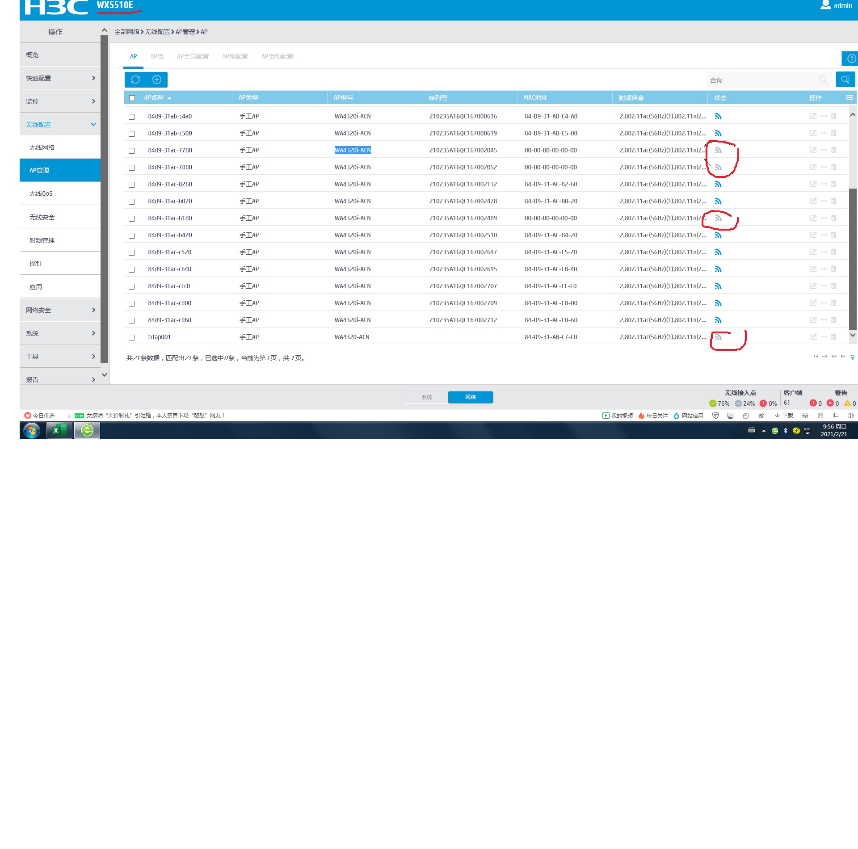Open Excel from the Windows taskbar
The image size is (858, 849).
59,430
